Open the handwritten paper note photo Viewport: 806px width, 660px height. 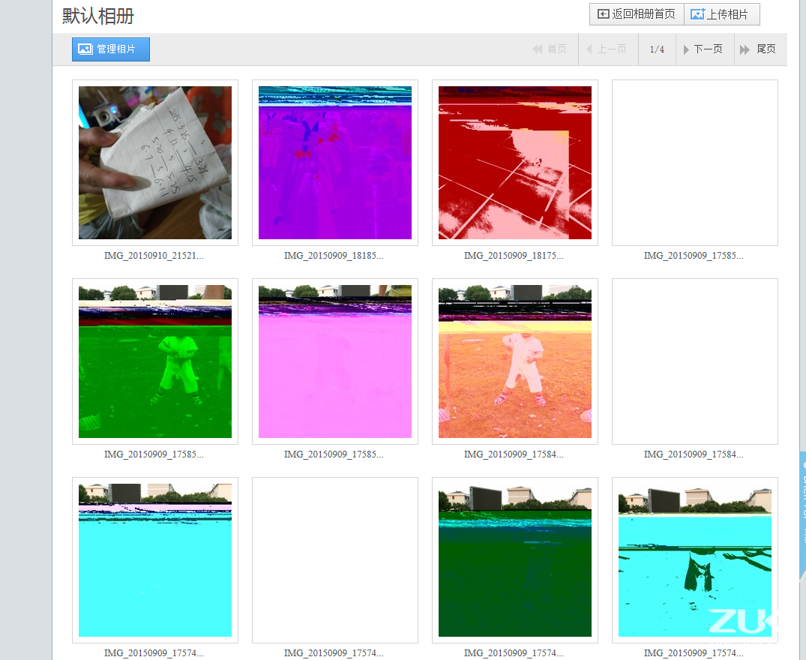click(155, 163)
